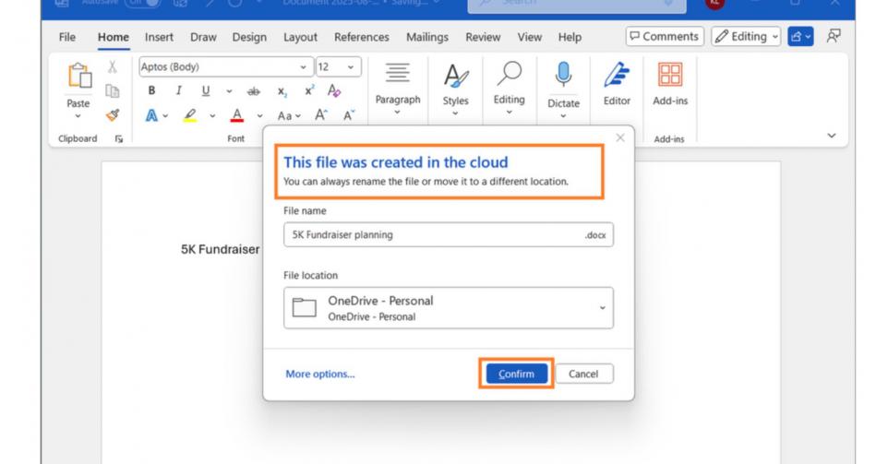This screenshot has height=464, width=888.
Task: Collapse the ribbon with the chevron
Action: click(832, 136)
